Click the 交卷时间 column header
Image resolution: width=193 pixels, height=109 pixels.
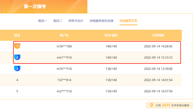[x=158, y=35]
